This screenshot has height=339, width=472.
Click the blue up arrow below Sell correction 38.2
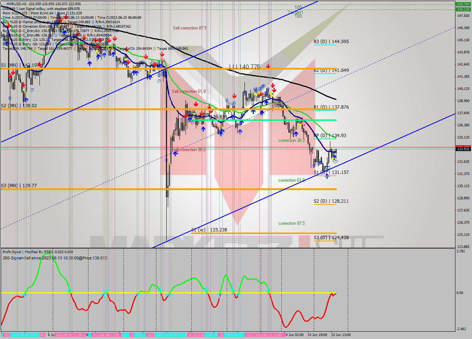point(175,153)
